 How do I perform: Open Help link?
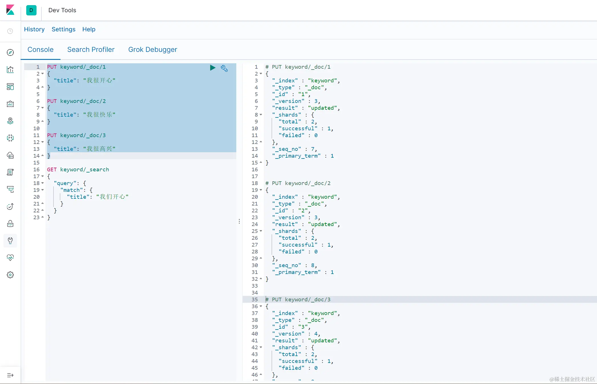pos(89,29)
